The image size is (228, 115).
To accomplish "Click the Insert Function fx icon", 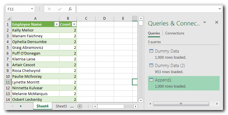I will 70,9.
